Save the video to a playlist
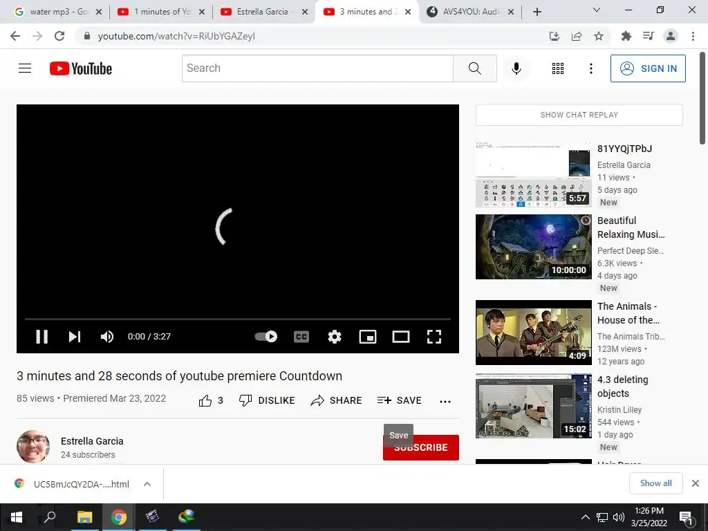The image size is (708, 531). (x=399, y=400)
